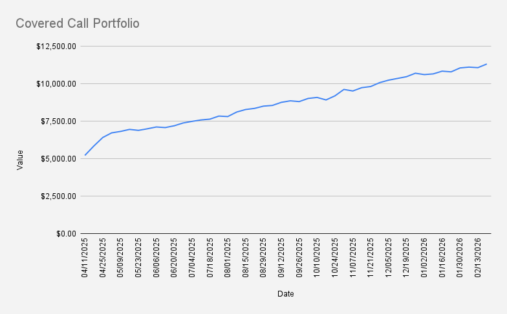Select the 11/07/2025 date label
Screen dimensions: 507x314
click(x=353, y=258)
